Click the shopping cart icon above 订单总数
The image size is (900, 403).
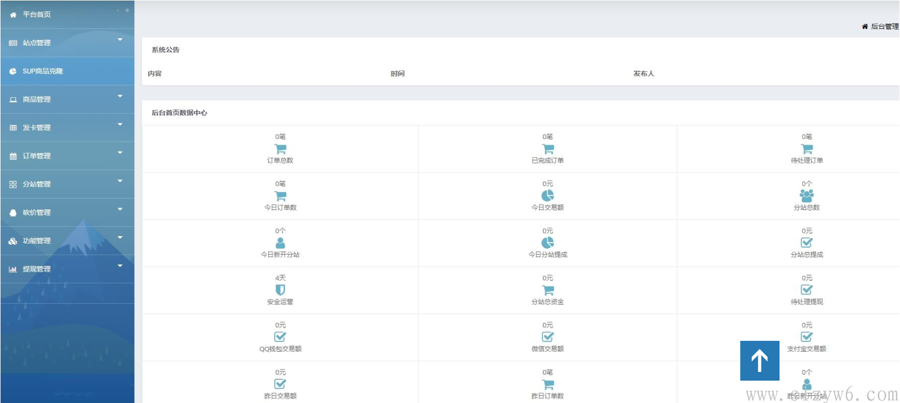(280, 149)
